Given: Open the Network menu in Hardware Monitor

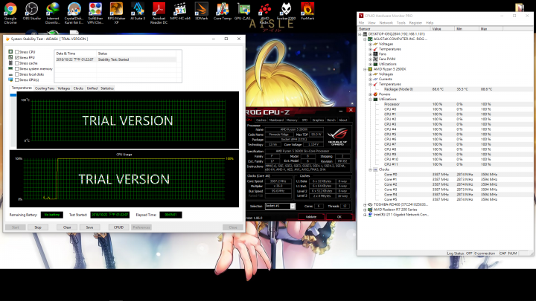Looking at the screenshot, I should [x=386, y=23].
